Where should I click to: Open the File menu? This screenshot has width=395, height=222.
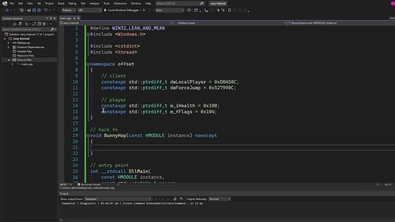click(x=12, y=4)
